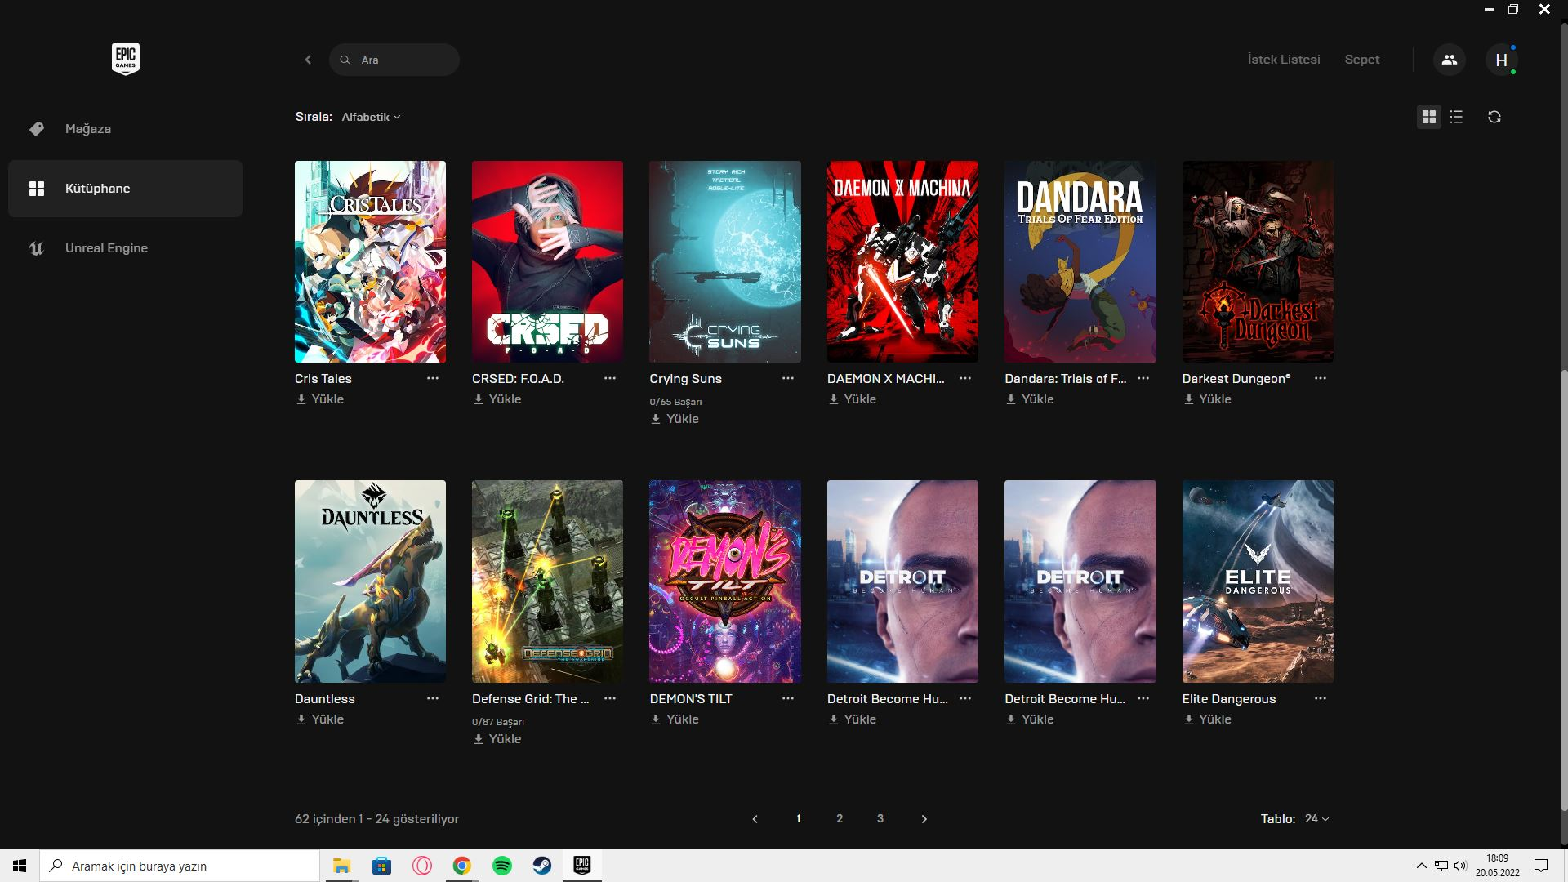Image resolution: width=1568 pixels, height=882 pixels.
Task: Select Kütüphane library section
Action: [125, 189]
